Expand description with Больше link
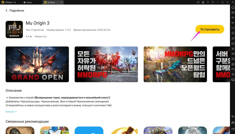 point(11,112)
